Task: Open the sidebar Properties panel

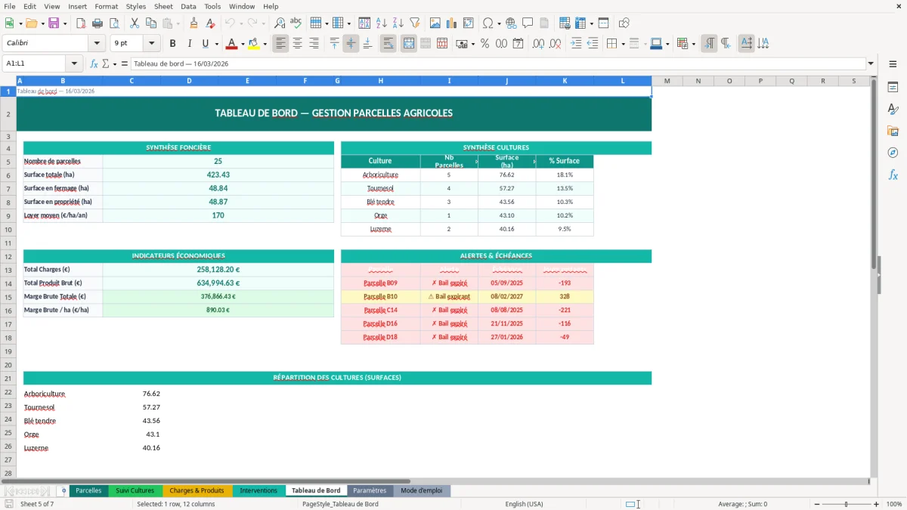Action: click(x=893, y=88)
